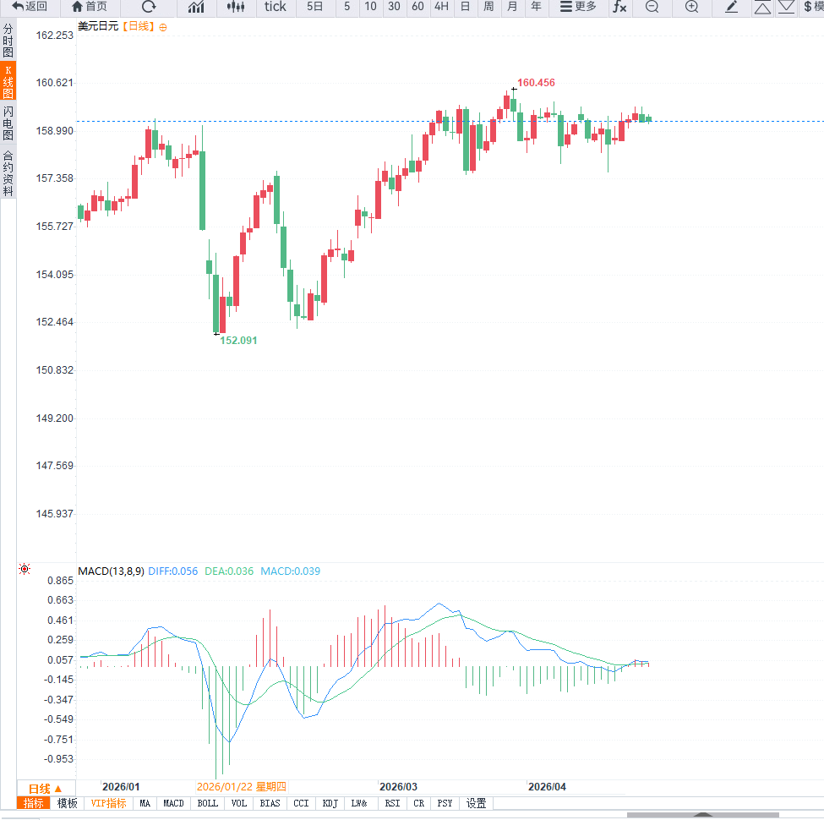Switch to the BOLL indicator tab
Viewport: 824px width, 820px height.
click(207, 803)
